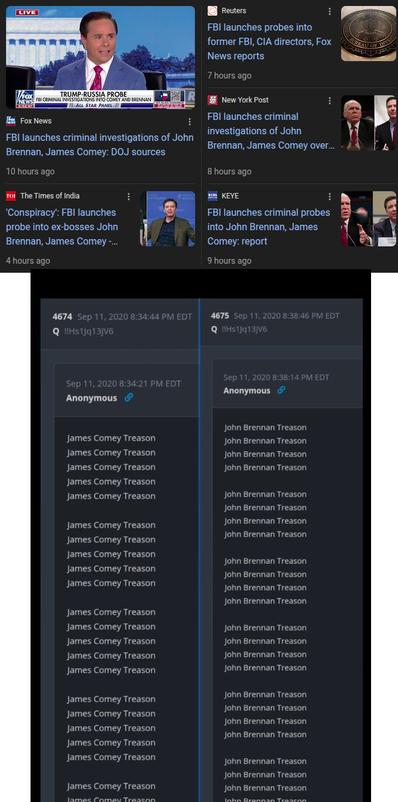This screenshot has width=398, height=802.
Task: Click the Sep 11, 2020 8:34:44 PM EDT timestamp
Action: (x=135, y=316)
